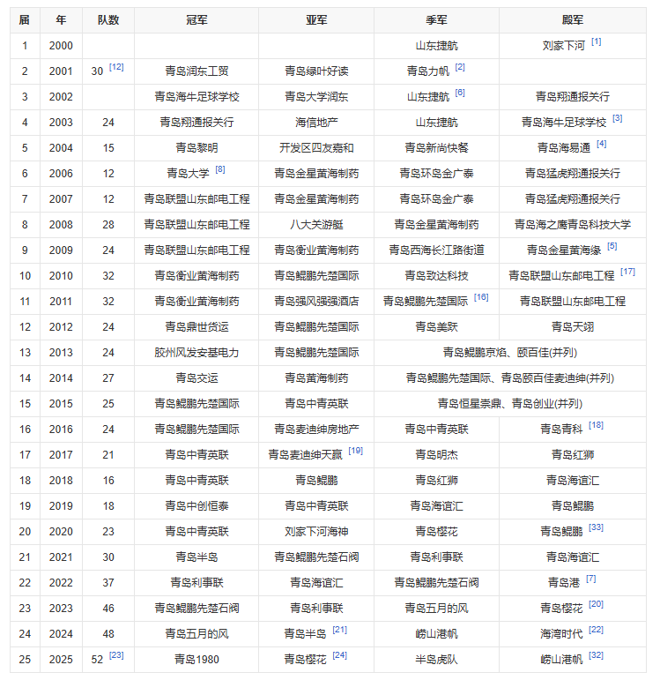Follow reference [22] after 海湾时代
Screen dimensions: 660x680
pyautogui.click(x=596, y=630)
